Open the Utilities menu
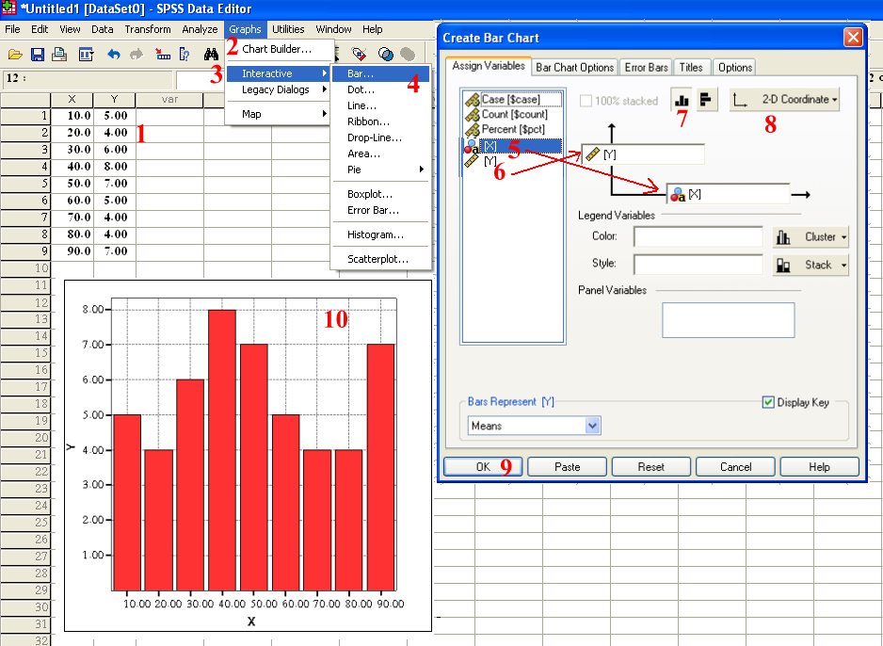 pos(288,29)
